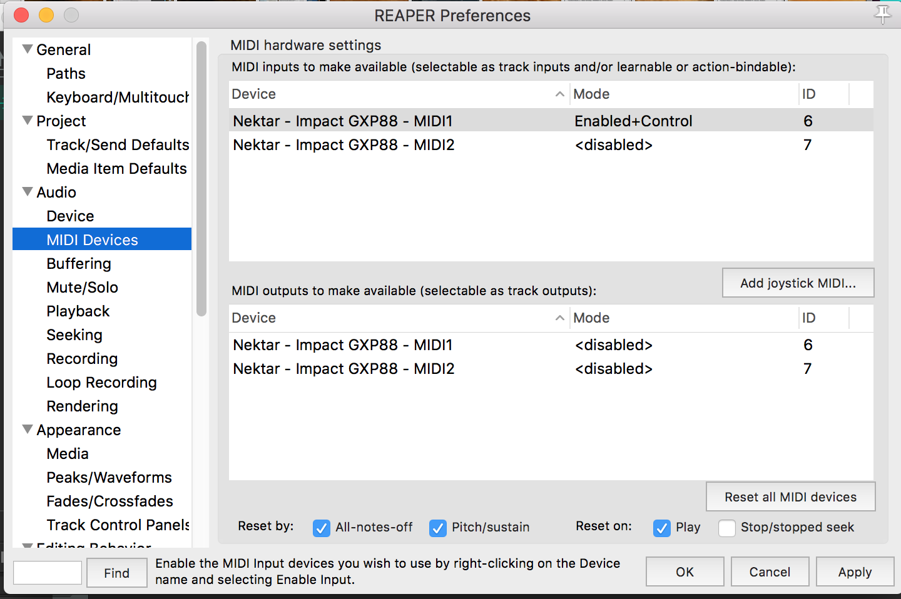
Task: Click the Reset all MIDI devices button
Action: (x=790, y=496)
